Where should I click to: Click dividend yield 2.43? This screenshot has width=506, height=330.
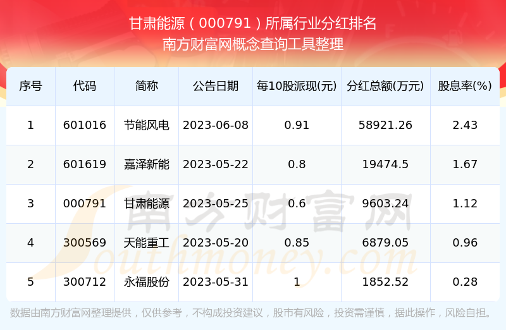[465, 125]
